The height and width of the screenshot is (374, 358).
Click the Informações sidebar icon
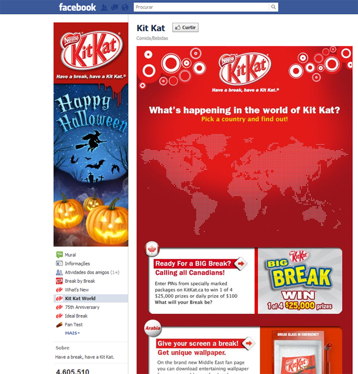tap(59, 263)
